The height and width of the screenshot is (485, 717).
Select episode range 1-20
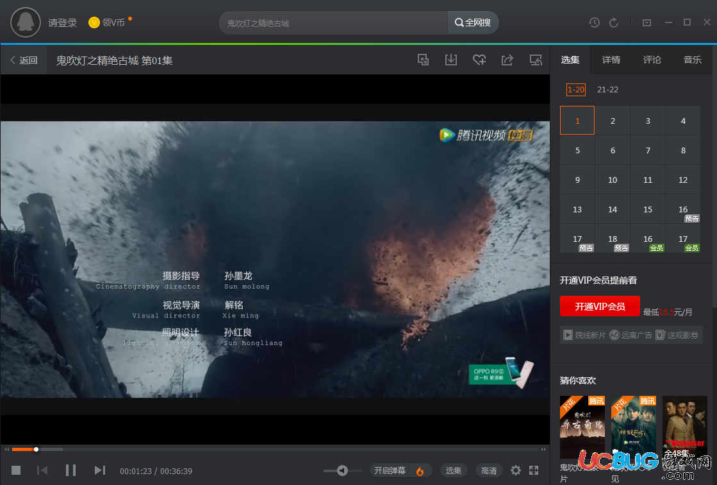point(576,90)
